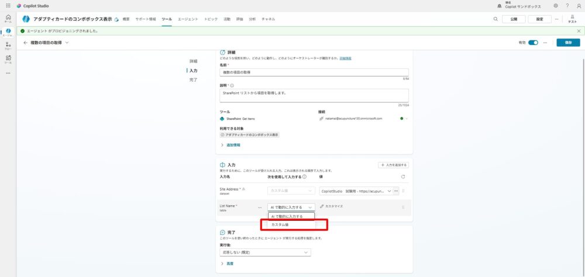Viewport: 585px width, 277px height.
Task: Refresh inputs with the reload icon
Action: (402, 176)
